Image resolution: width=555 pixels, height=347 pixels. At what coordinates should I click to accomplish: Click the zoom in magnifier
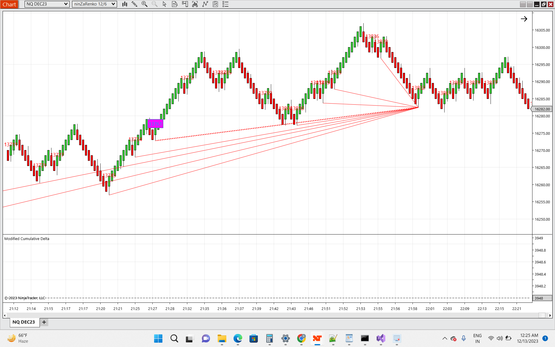click(x=145, y=4)
